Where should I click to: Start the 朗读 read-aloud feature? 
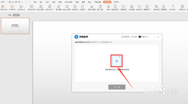(108, 7)
